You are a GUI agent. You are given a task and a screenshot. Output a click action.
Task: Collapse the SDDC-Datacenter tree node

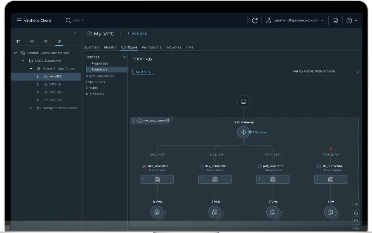coord(23,61)
